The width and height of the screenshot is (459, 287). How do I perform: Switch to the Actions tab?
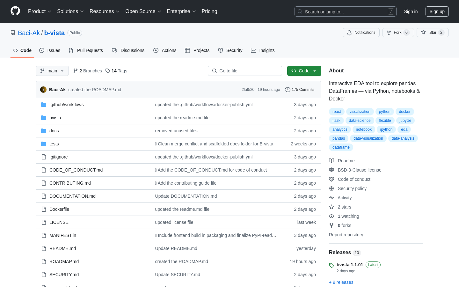coord(165,50)
